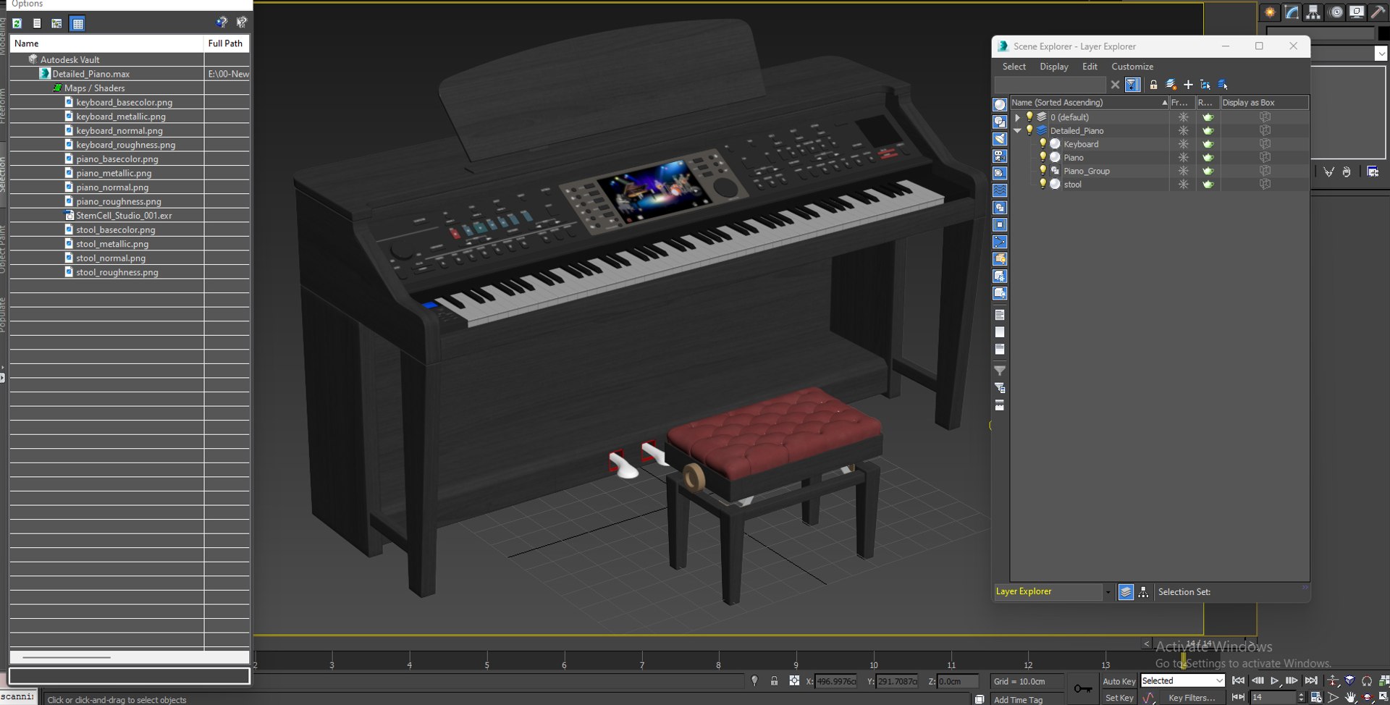The height and width of the screenshot is (705, 1390).
Task: Select piano_basecolor.png in asset list
Action: tap(117, 159)
